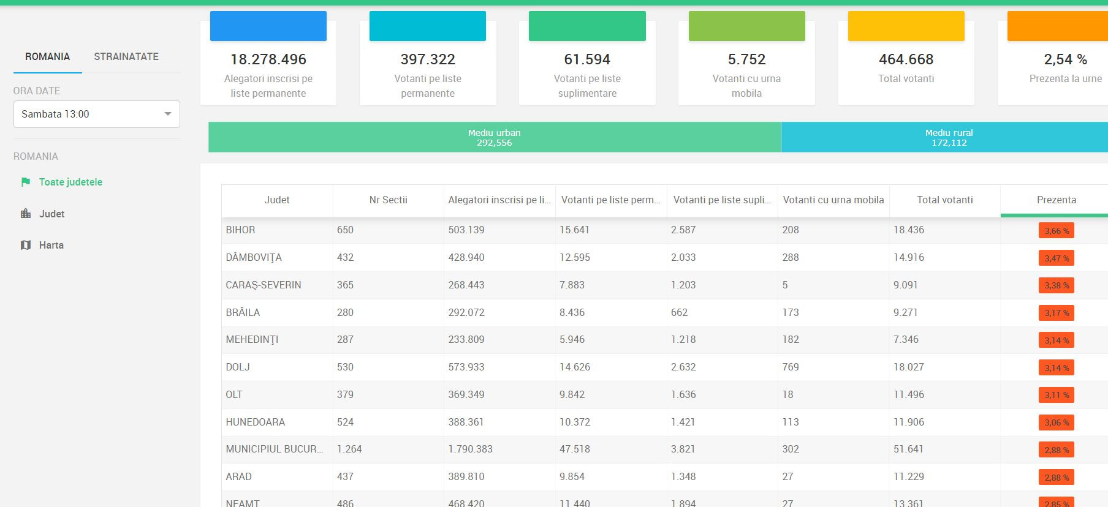The image size is (1108, 507).
Task: Open the Harta map view link
Action: [x=51, y=245]
